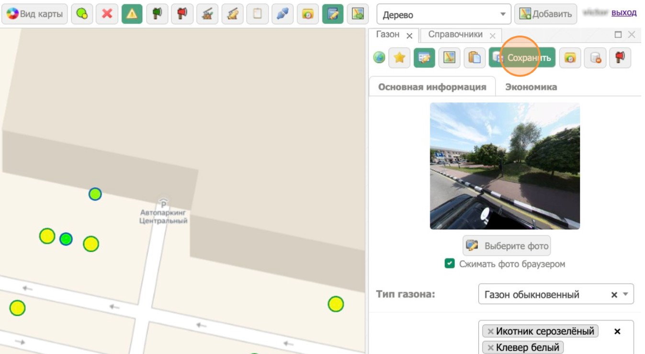Maximize the side panel with square icon
This screenshot has width=645, height=354.
(x=618, y=34)
